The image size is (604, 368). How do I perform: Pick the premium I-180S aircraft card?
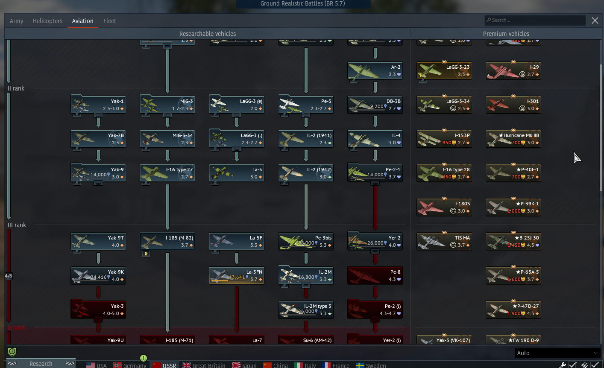[444, 207]
